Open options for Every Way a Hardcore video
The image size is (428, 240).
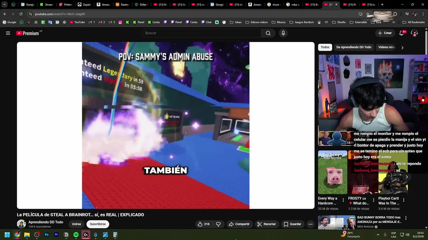coord(343,200)
